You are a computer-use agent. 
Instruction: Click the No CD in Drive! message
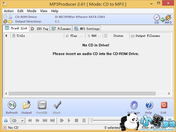(96, 45)
